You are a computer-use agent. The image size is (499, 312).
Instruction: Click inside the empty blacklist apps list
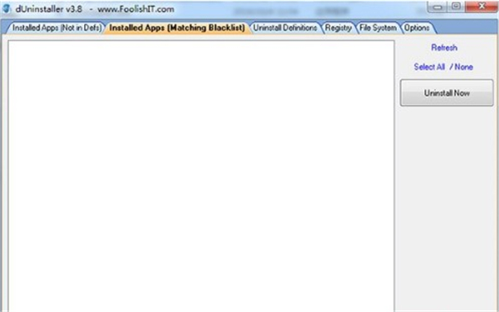[201, 176]
